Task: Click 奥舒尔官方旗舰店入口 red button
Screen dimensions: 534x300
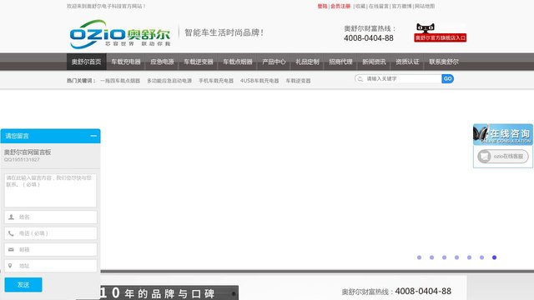Action: [440, 37]
